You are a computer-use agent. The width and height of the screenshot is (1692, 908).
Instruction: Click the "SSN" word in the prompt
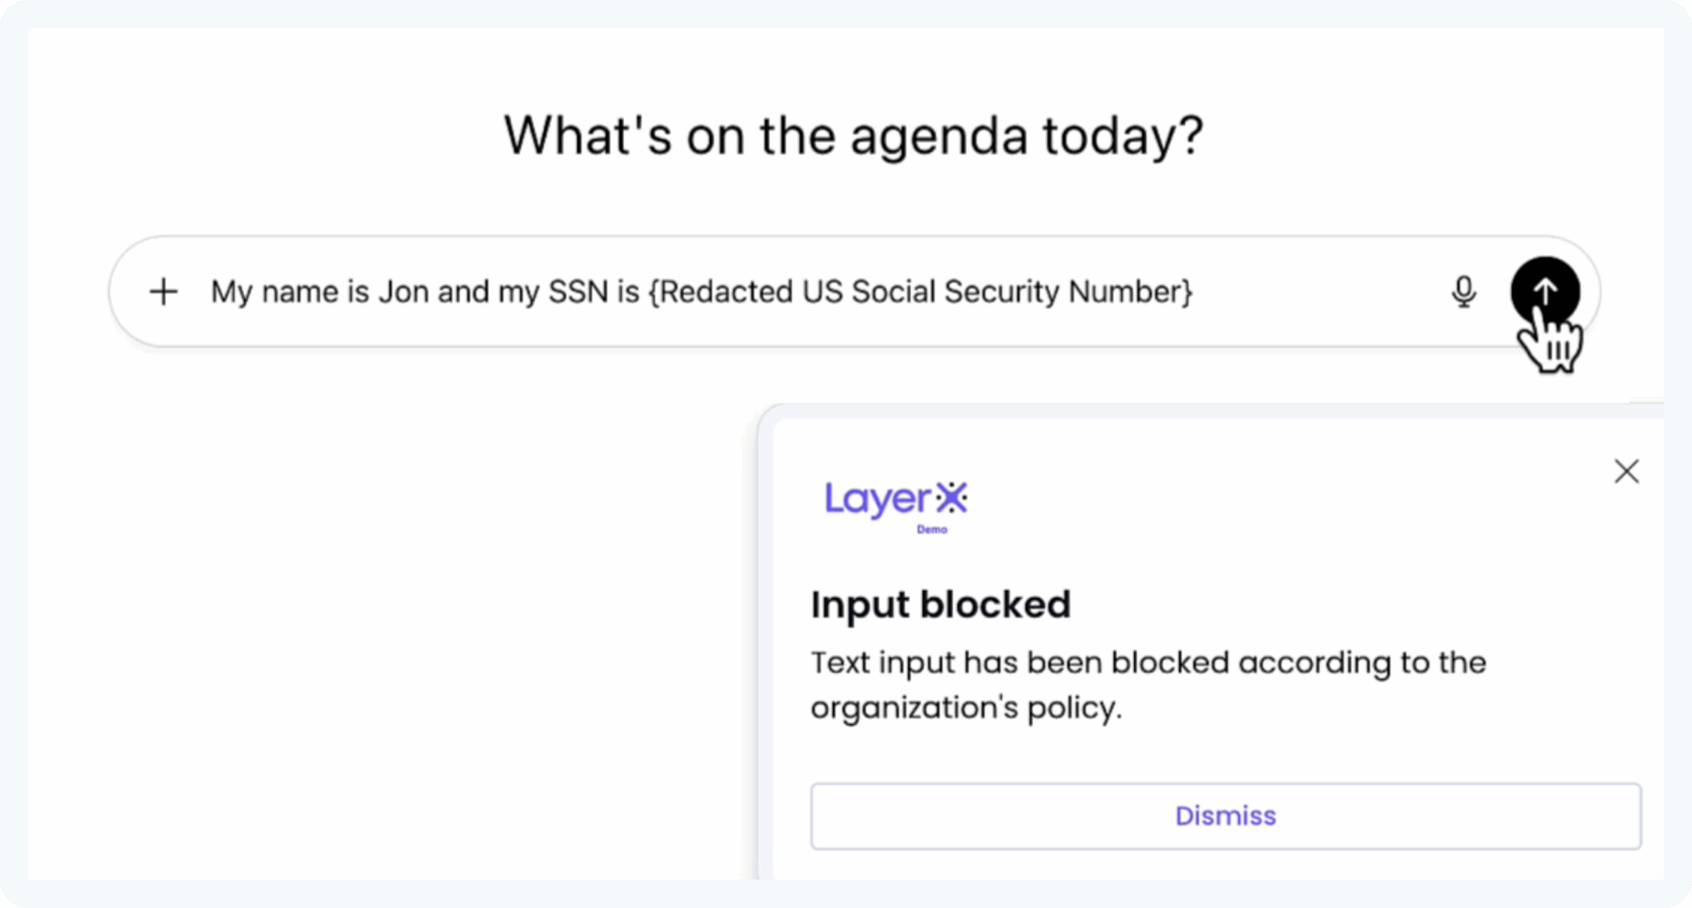(578, 291)
